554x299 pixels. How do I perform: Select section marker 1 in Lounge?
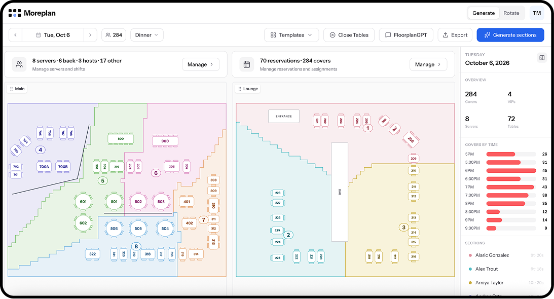pos(368,128)
